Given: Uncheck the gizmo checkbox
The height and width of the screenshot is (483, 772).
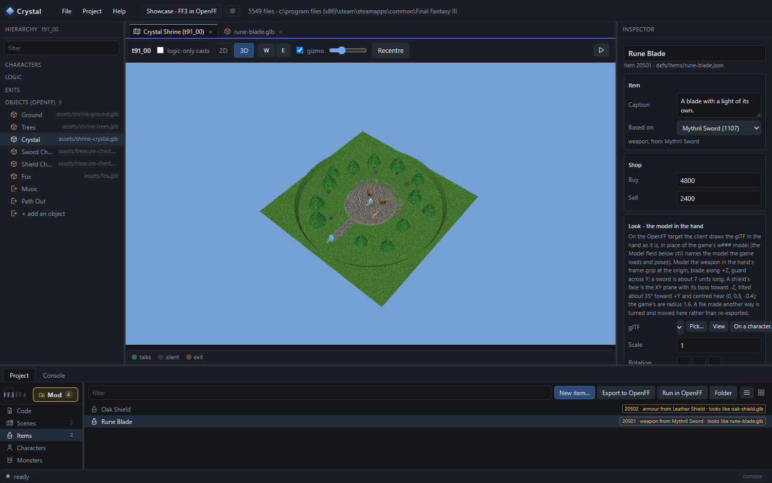Looking at the screenshot, I should click(300, 50).
